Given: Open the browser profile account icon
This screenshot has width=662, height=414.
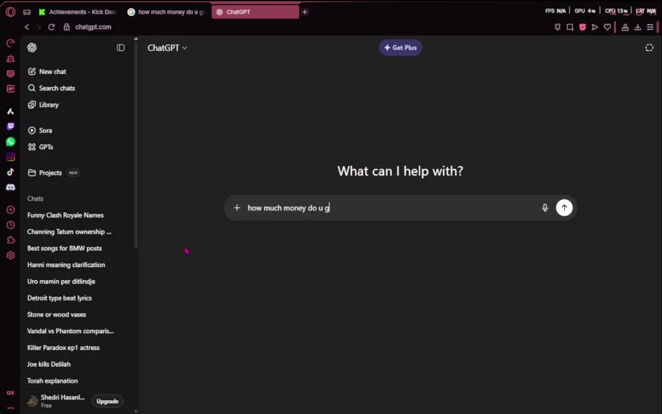Looking at the screenshot, I should pyautogui.click(x=625, y=27).
